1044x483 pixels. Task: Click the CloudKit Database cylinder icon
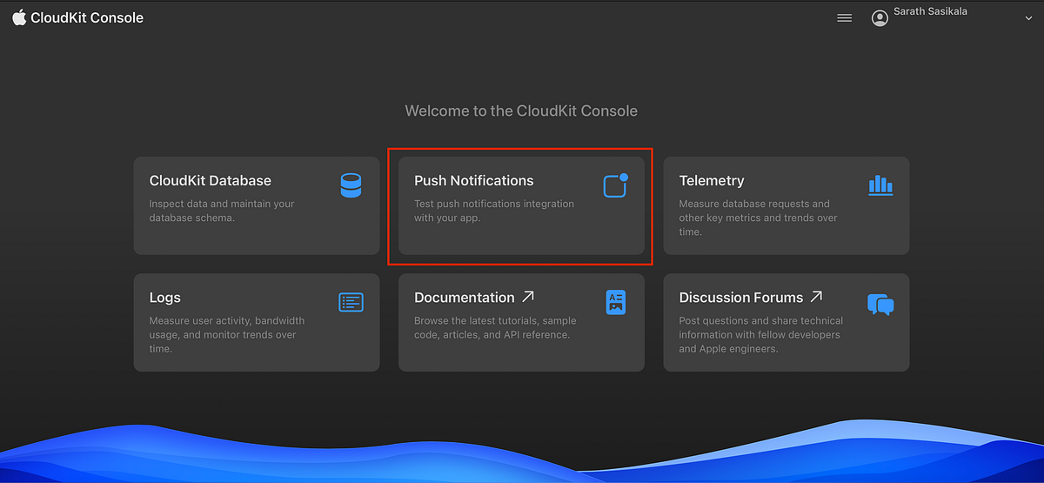tap(351, 185)
